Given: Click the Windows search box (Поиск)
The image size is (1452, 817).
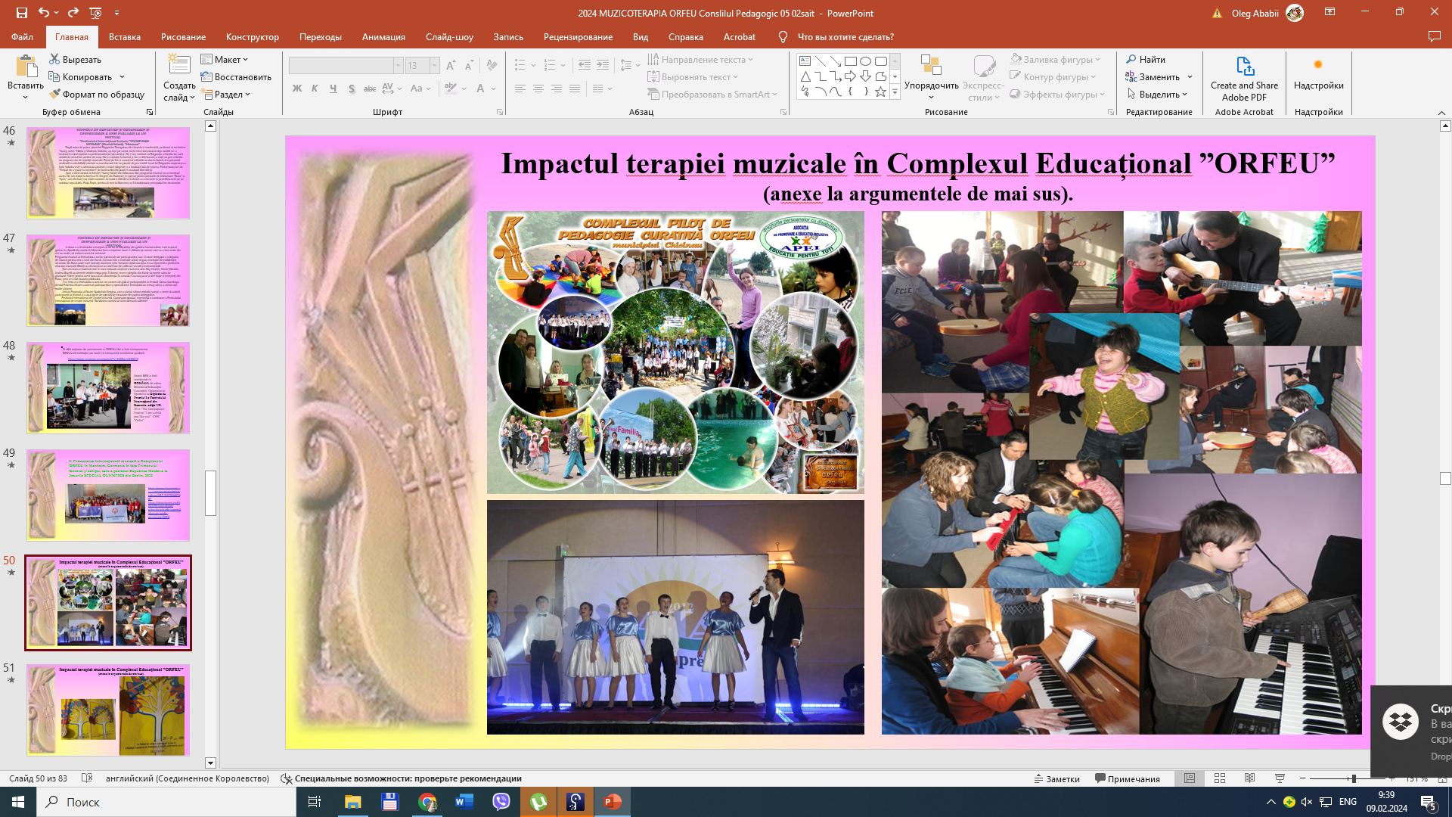Looking at the screenshot, I should [x=166, y=802].
